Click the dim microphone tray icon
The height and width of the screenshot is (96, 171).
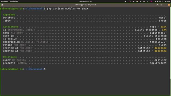click(x=163, y=1)
